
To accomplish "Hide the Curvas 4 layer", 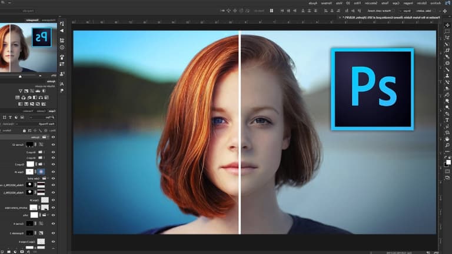I will (x=53, y=223).
